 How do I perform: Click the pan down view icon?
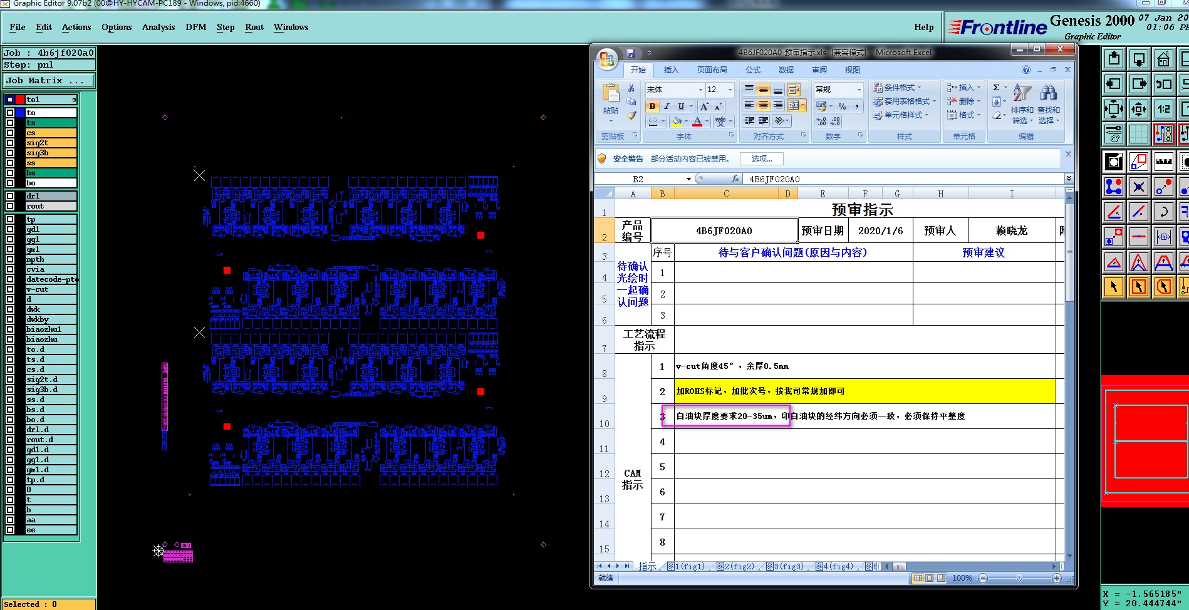point(1139,59)
